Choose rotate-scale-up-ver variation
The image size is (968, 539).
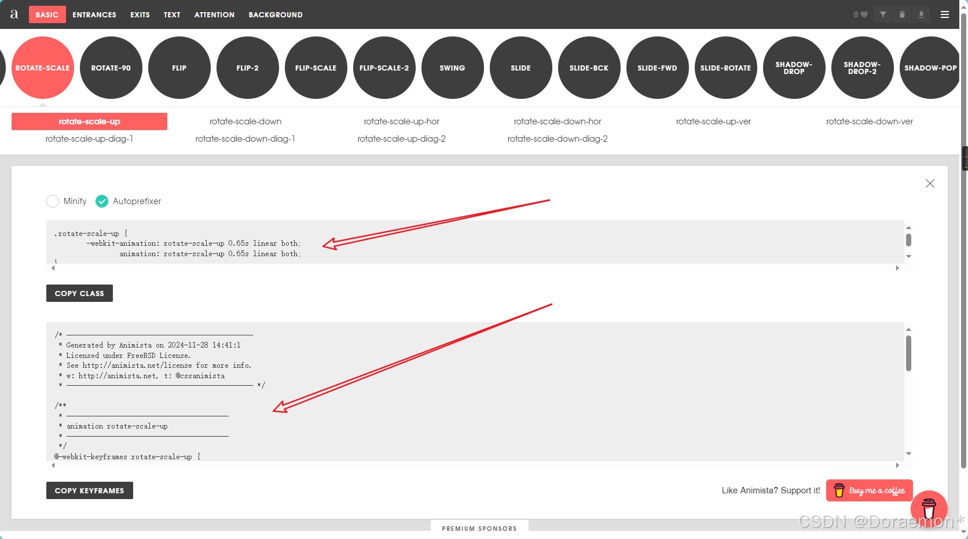(714, 121)
